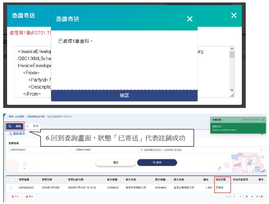Go to next page with right chevron
Viewport: 269px width, 204px height.
240,197
